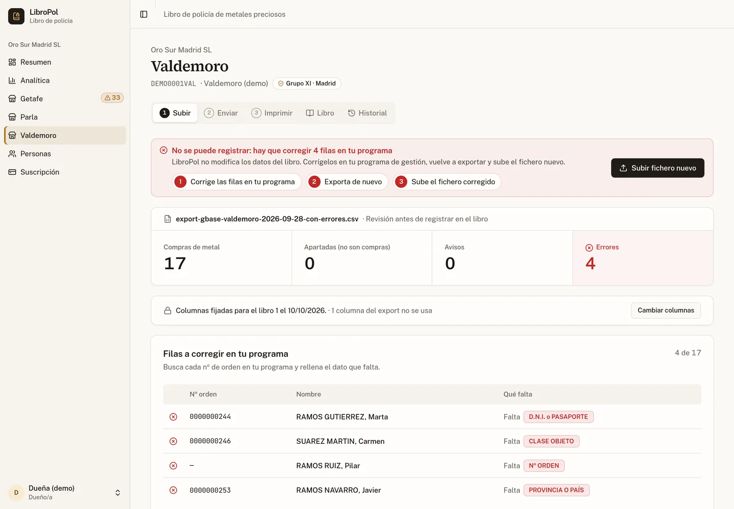
Task: Click the error icon on row 0000000244
Action: pos(173,417)
